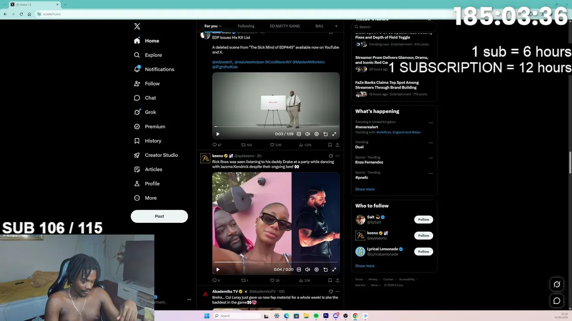This screenshot has width=572, height=321.
Task: View your Profile page
Action: pos(147,183)
